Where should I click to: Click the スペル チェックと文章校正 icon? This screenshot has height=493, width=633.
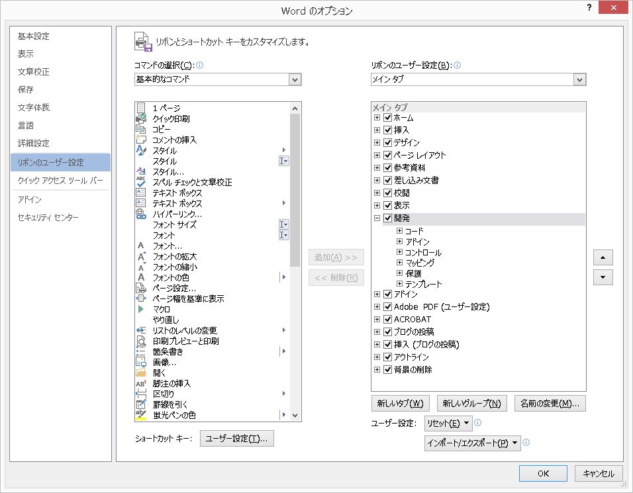click(141, 182)
